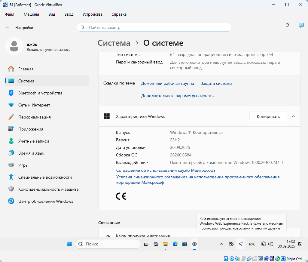Go to Центр обновления Windows
This screenshot has width=308, height=262.
pyautogui.click(x=45, y=201)
